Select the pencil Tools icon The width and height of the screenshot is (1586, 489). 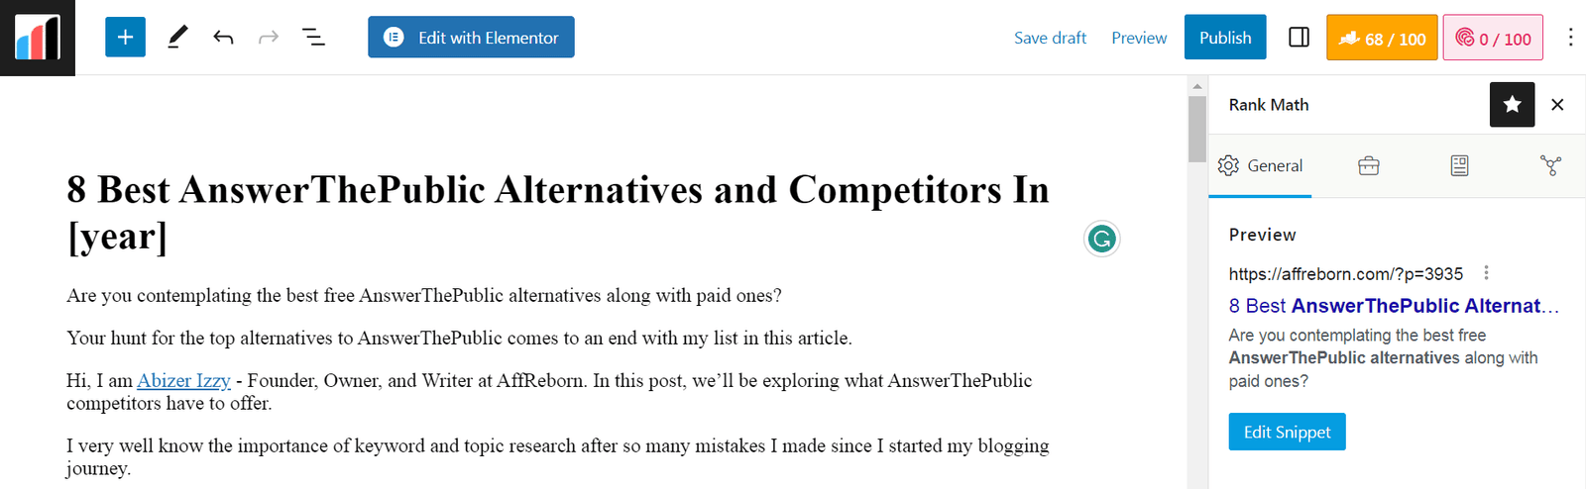tap(177, 38)
